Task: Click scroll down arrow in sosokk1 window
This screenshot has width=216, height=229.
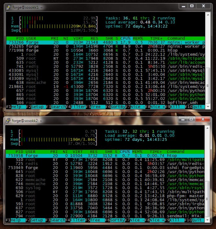Action: 208,107
